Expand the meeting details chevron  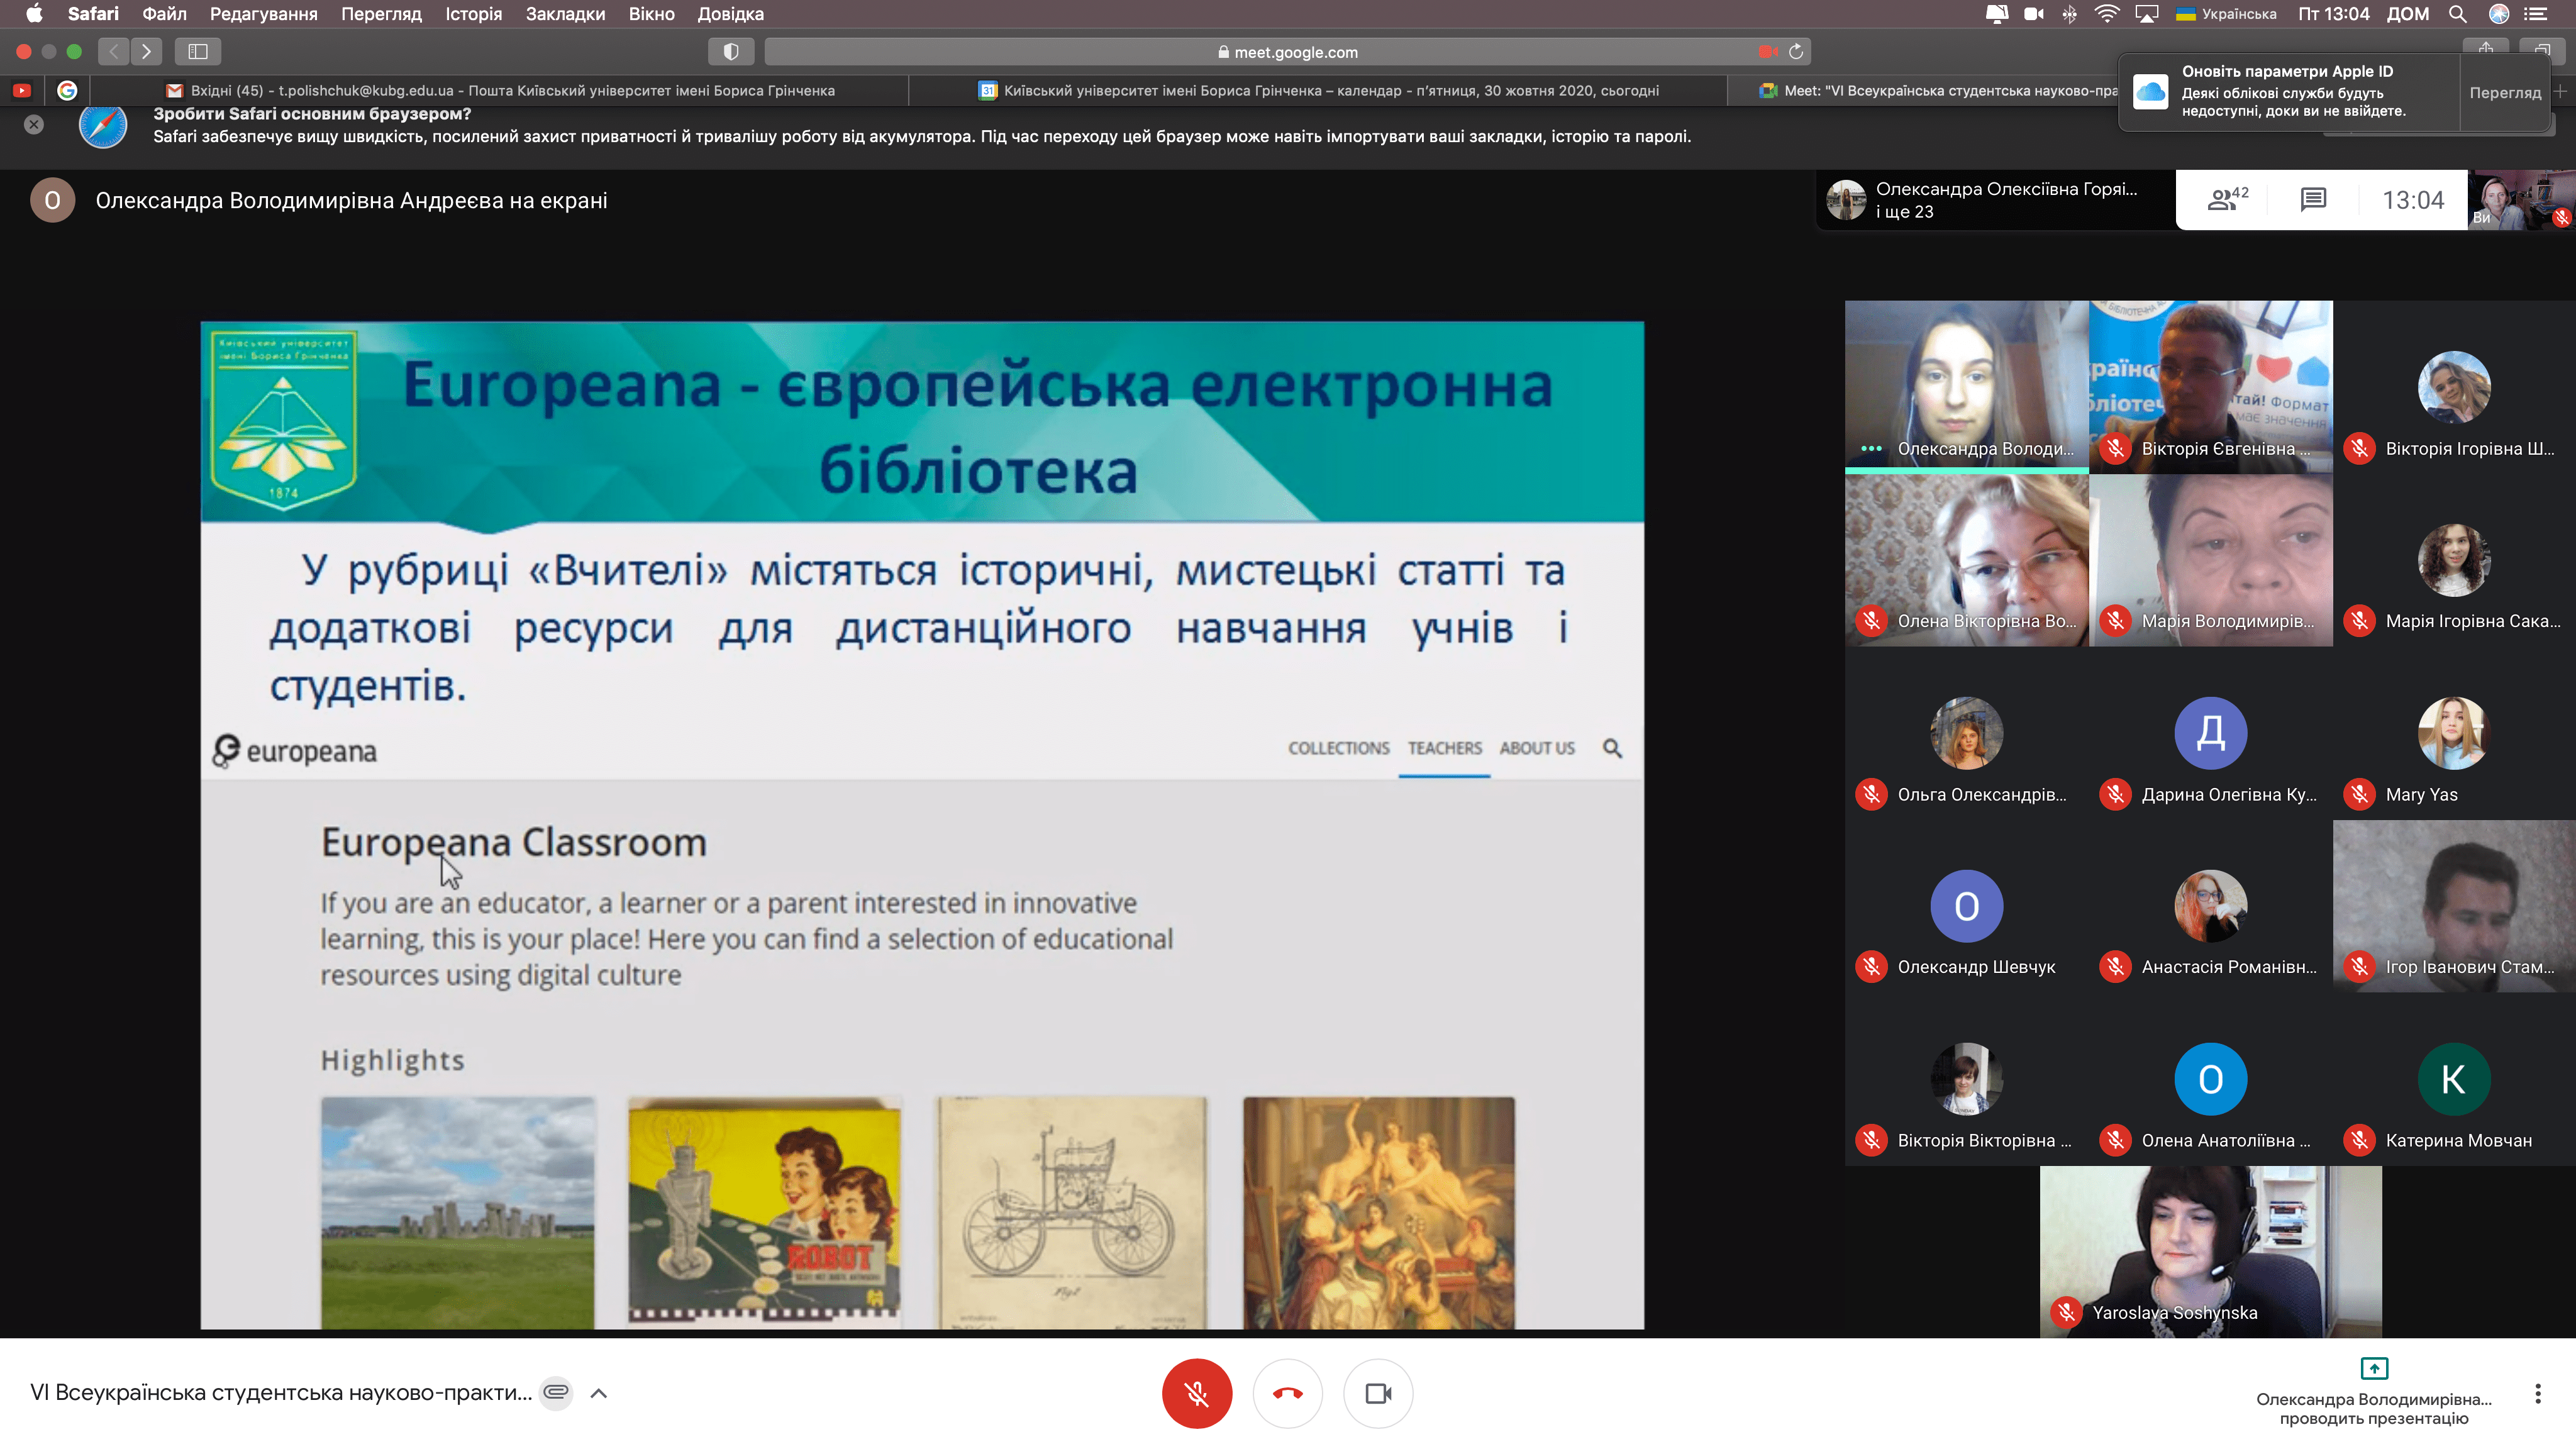tap(599, 1393)
